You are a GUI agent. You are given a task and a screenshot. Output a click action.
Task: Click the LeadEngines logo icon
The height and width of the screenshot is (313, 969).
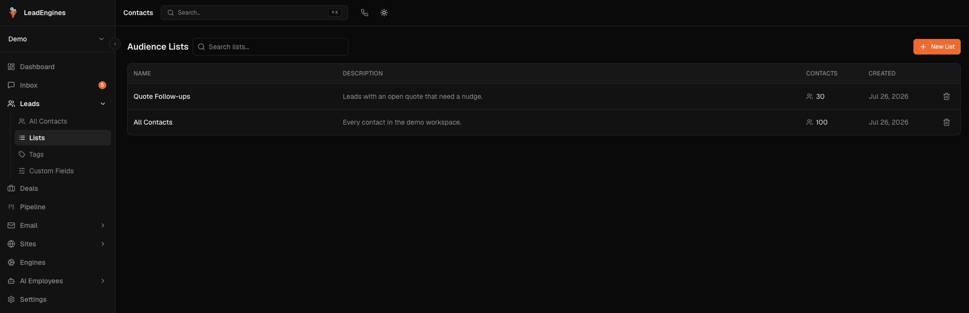coord(13,13)
